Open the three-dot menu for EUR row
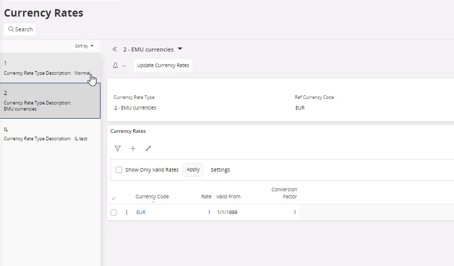Image resolution: width=454 pixels, height=266 pixels. [127, 212]
